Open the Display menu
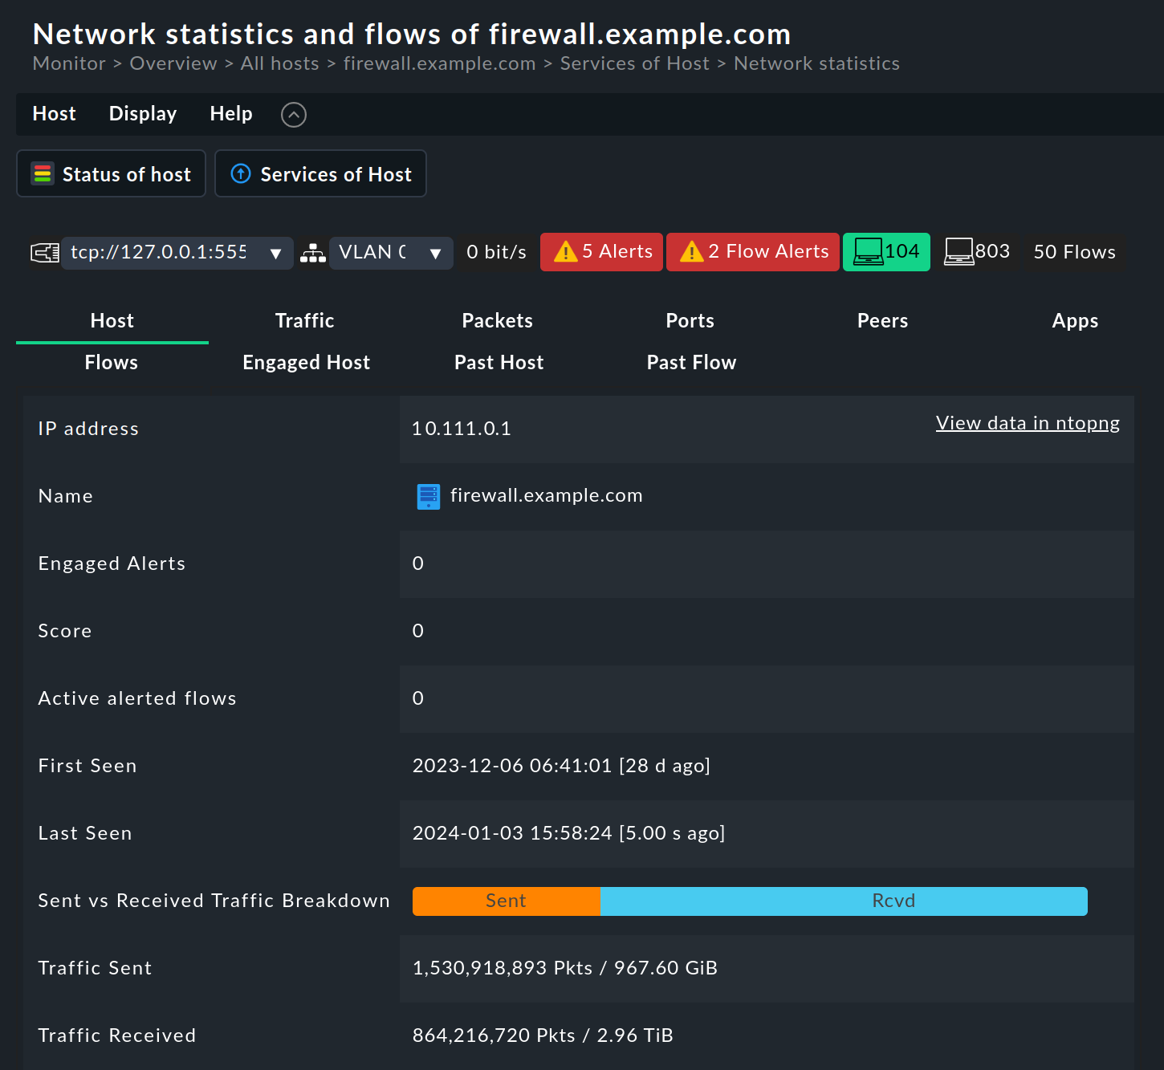 tap(143, 113)
